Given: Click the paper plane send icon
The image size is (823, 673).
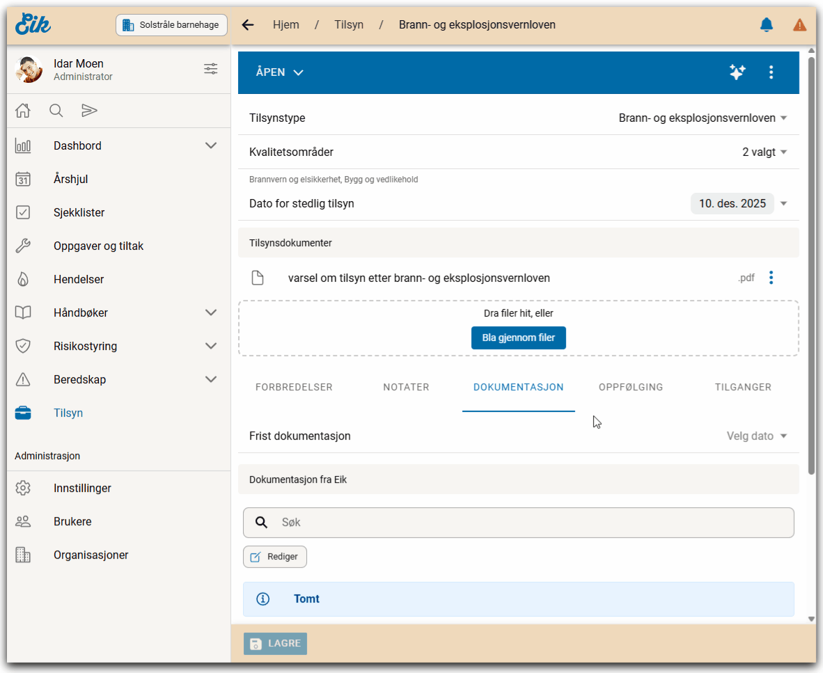Looking at the screenshot, I should 89,110.
